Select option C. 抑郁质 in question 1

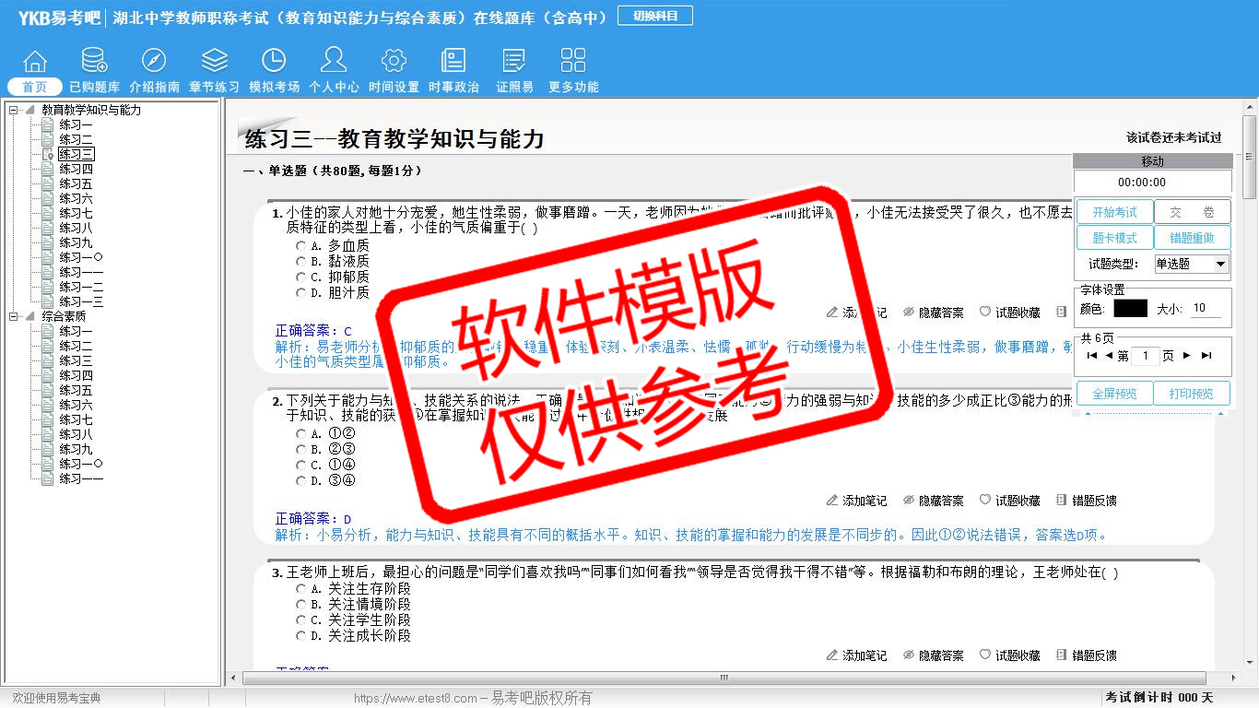300,277
